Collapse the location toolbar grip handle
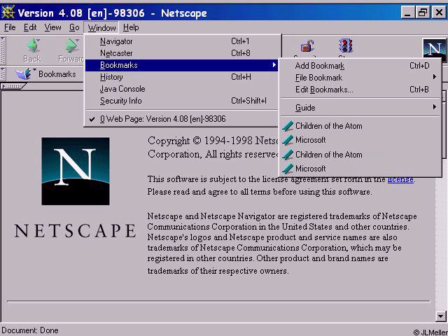This screenshot has width=448, height=336. 3,74
